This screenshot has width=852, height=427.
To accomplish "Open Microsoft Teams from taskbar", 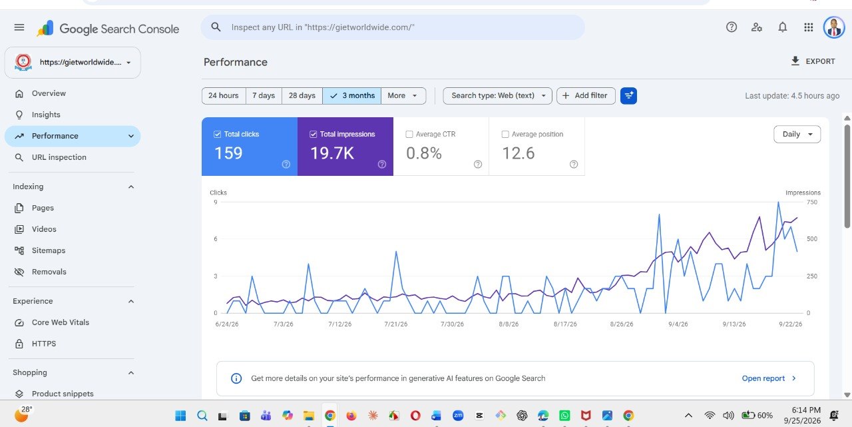I will click(x=266, y=416).
